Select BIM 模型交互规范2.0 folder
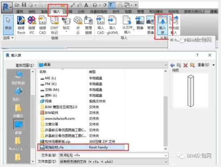 point(59,107)
